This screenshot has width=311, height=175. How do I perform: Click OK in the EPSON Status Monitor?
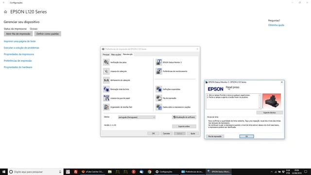click(x=246, y=136)
